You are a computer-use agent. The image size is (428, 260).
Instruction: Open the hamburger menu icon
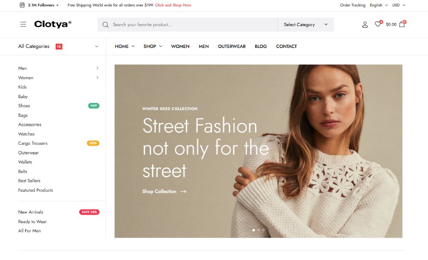tap(23, 24)
